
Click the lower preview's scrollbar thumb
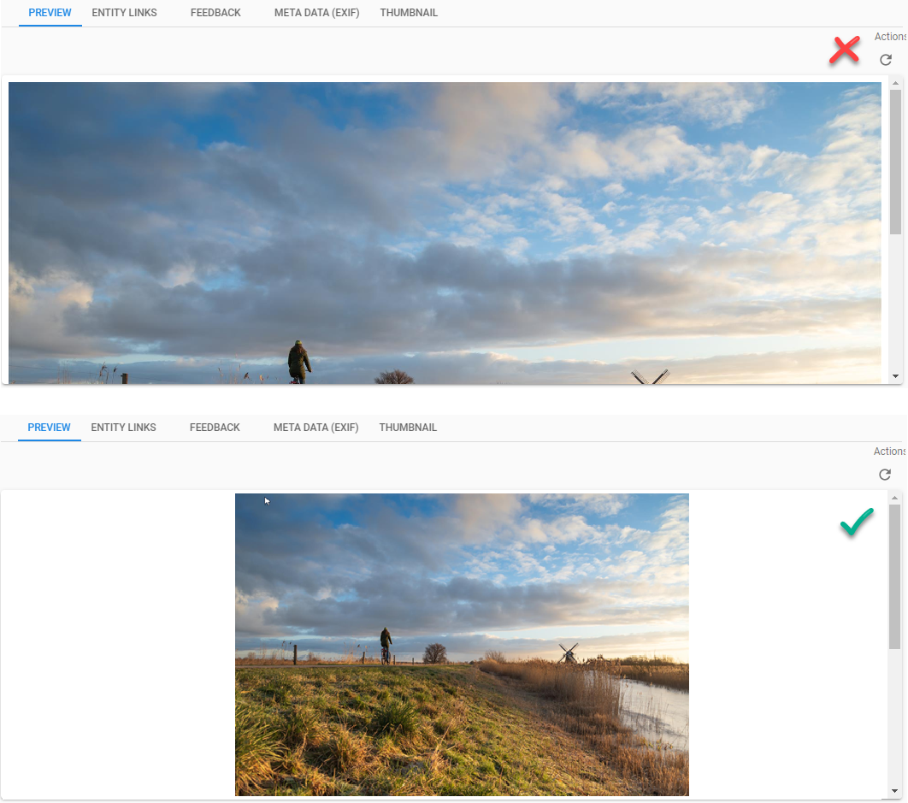pyautogui.click(x=894, y=576)
